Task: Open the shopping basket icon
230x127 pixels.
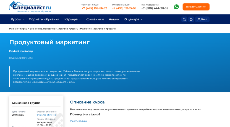Action: pyautogui.click(x=191, y=19)
